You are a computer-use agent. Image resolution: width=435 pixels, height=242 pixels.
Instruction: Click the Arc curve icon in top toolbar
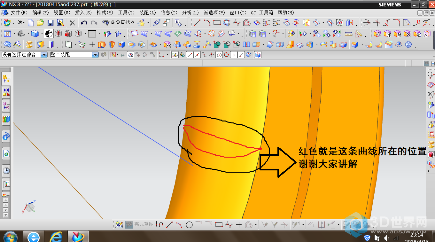[207, 23]
